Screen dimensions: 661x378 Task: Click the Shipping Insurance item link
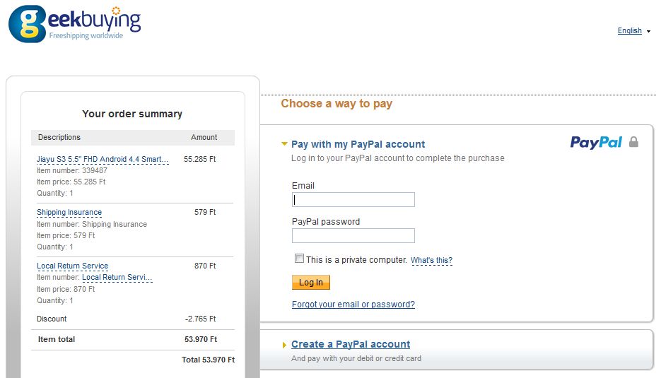[x=69, y=213]
